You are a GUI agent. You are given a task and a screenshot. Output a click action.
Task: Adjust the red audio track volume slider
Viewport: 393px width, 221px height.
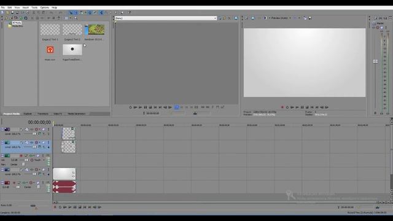point(18,187)
